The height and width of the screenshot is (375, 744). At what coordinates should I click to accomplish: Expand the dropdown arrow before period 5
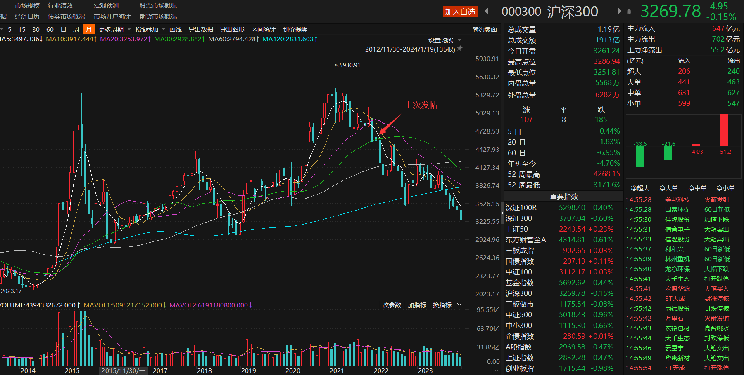click(x=2, y=29)
